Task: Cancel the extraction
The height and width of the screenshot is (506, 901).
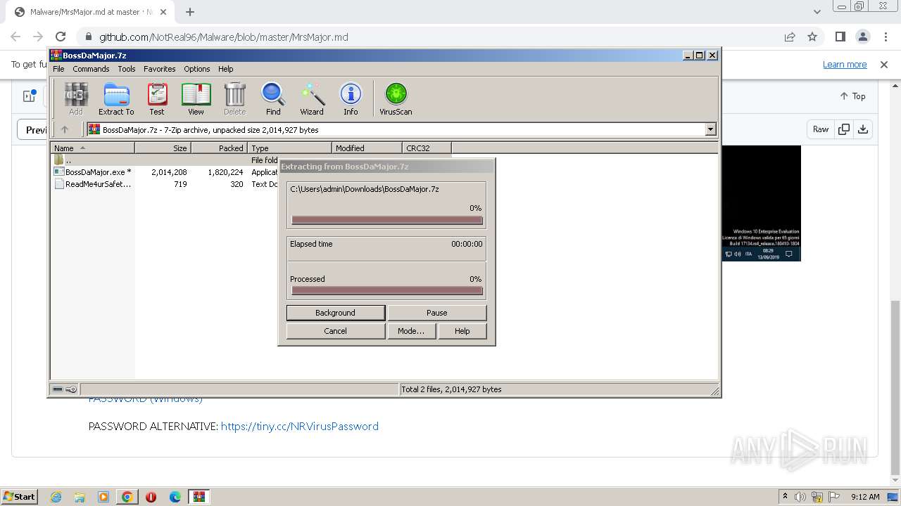Action: (x=336, y=331)
